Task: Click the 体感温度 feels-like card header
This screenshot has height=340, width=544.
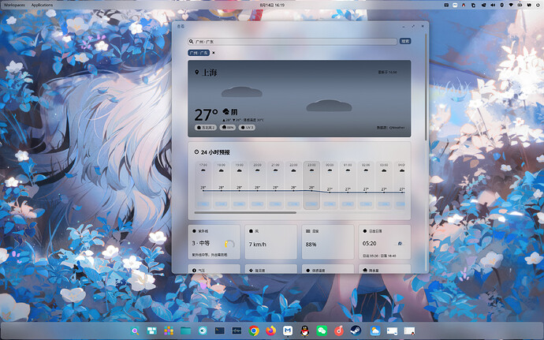Action: click(315, 271)
